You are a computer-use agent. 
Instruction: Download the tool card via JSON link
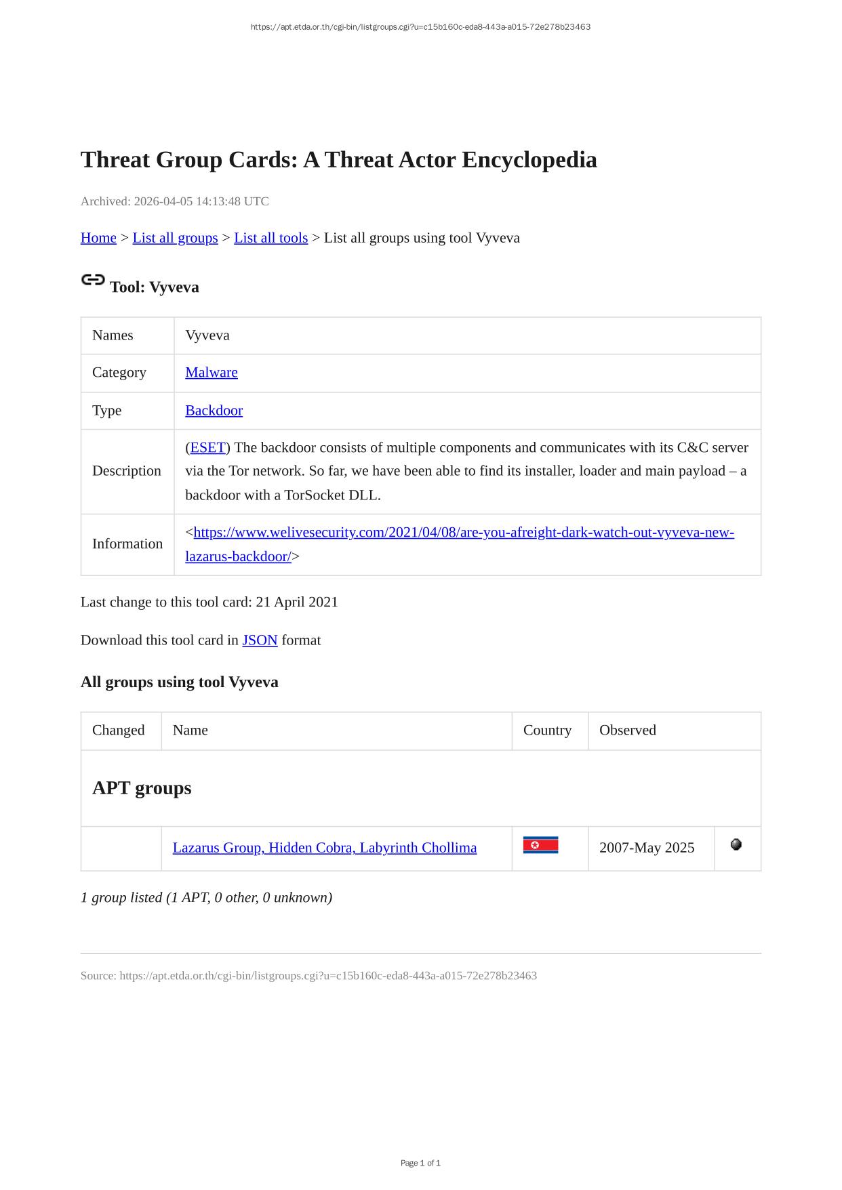click(x=260, y=640)
